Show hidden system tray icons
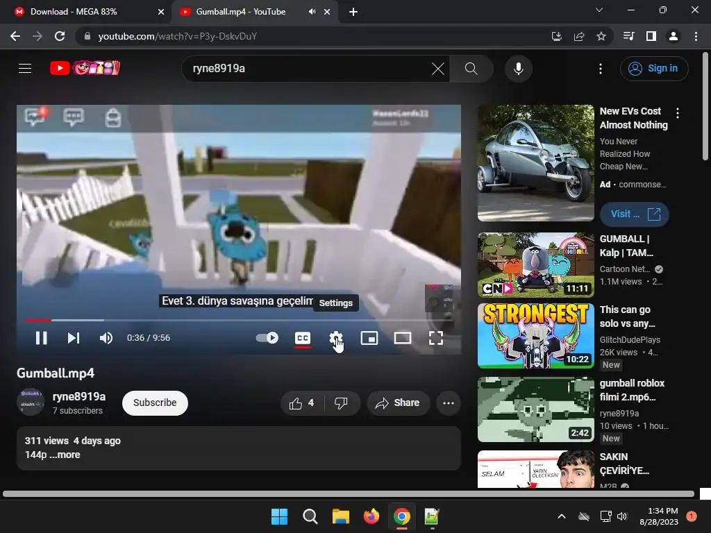 (561, 516)
